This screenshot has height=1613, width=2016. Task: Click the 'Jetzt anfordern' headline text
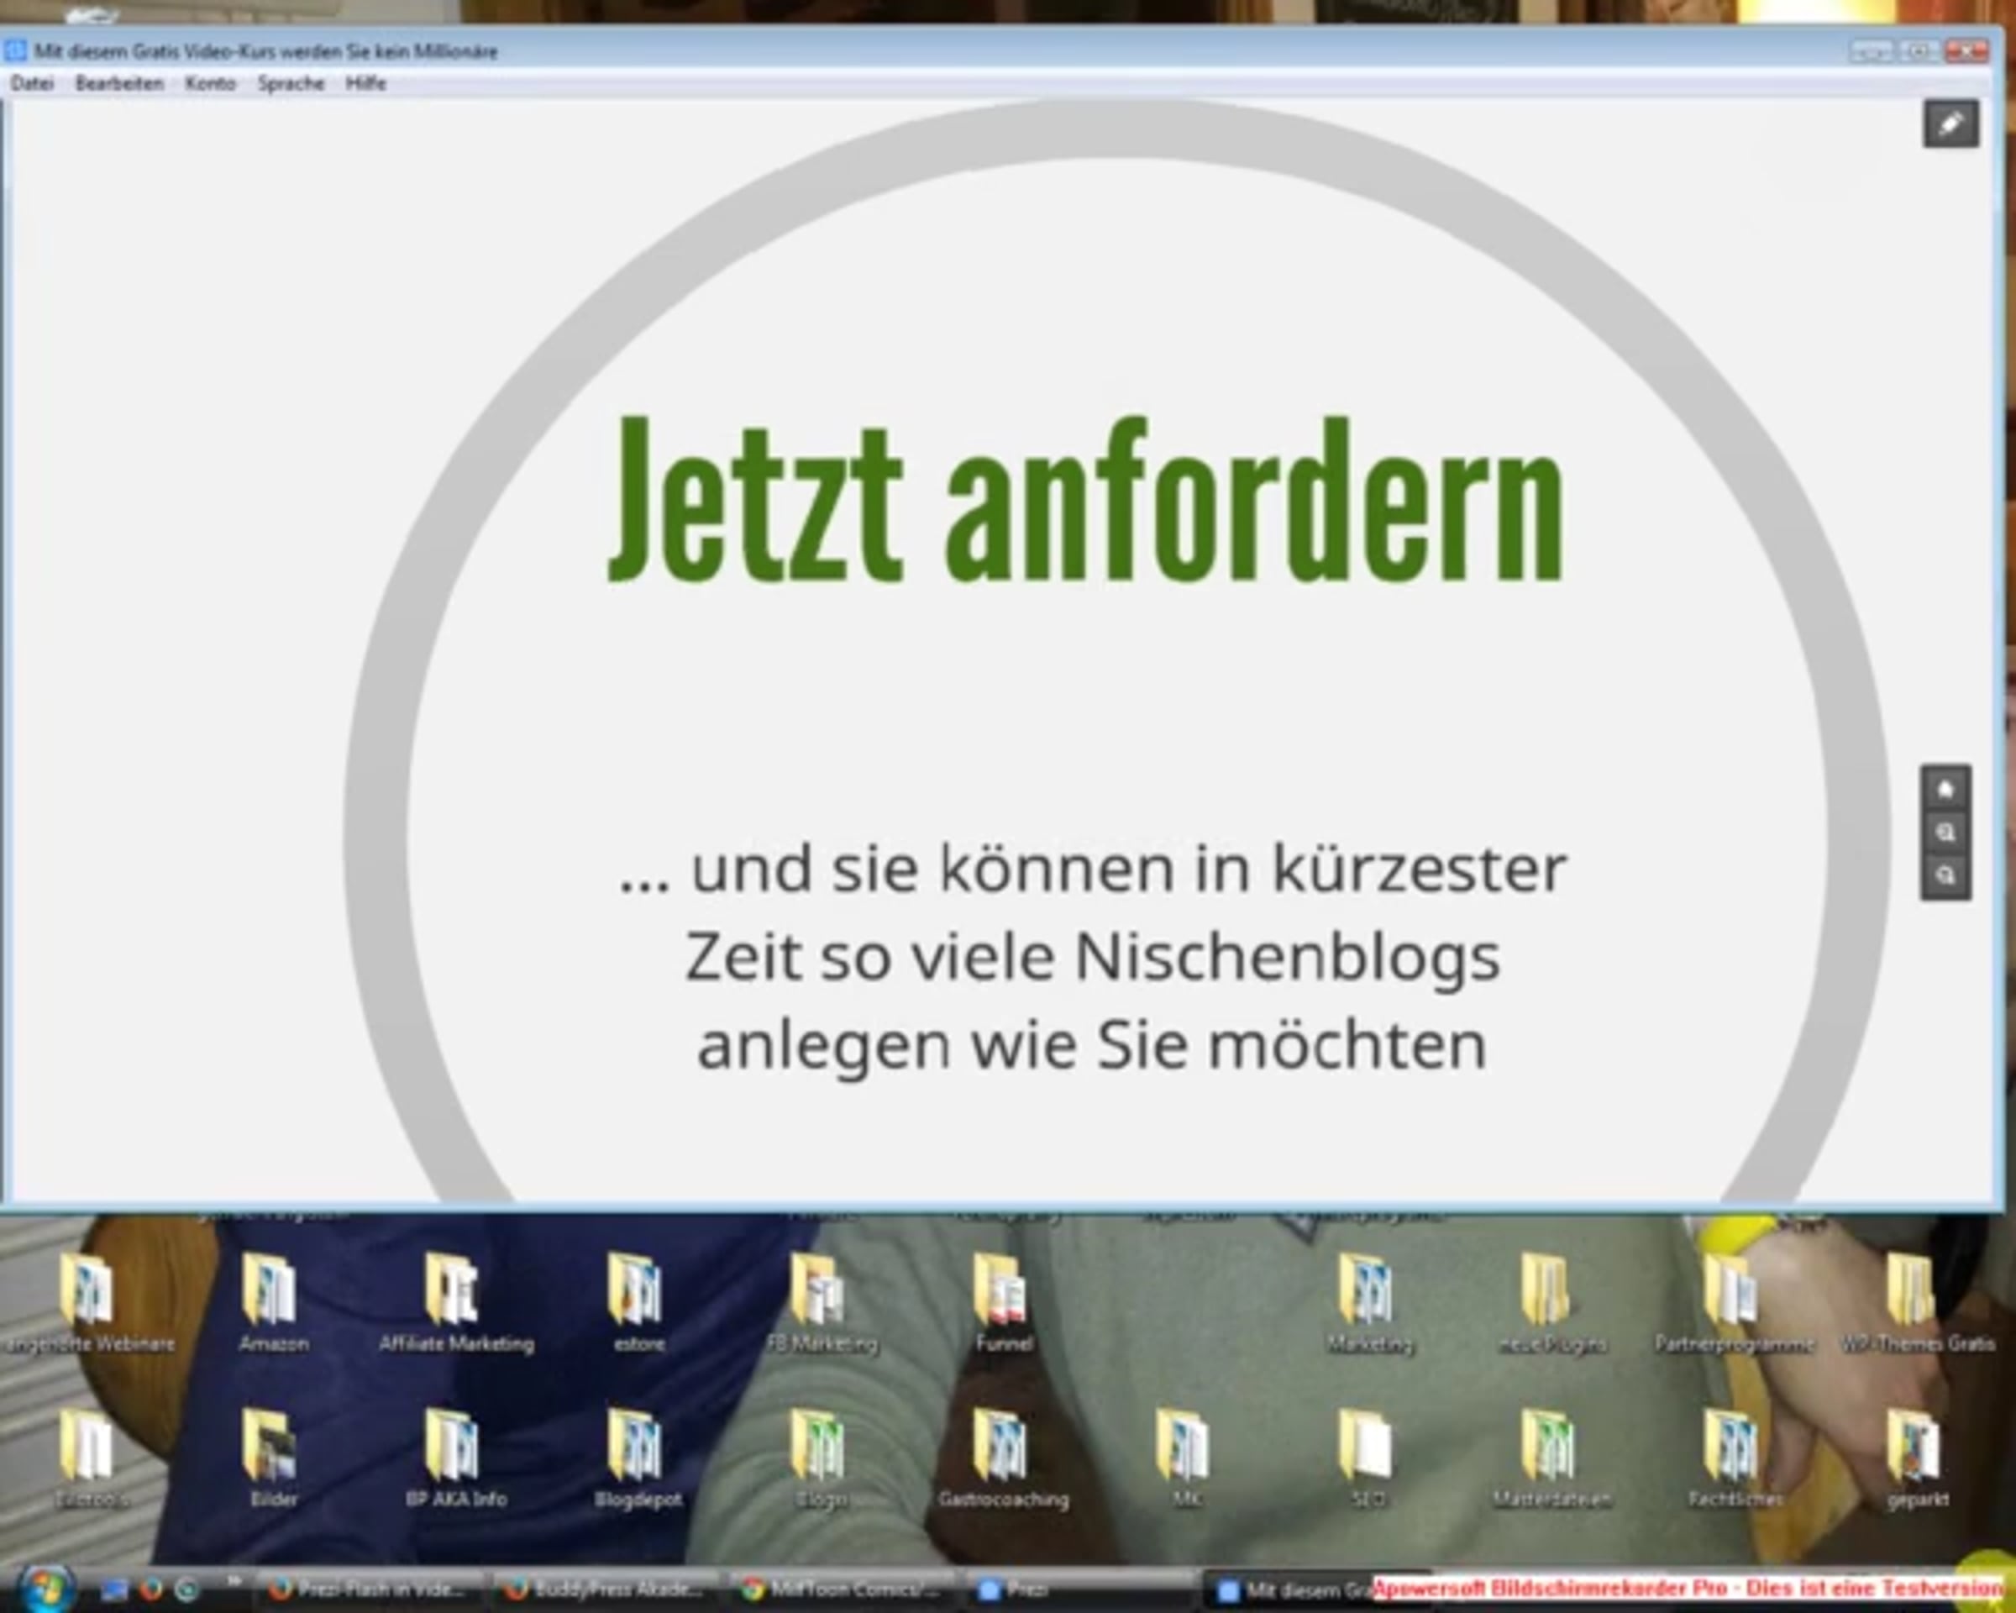coord(1084,502)
